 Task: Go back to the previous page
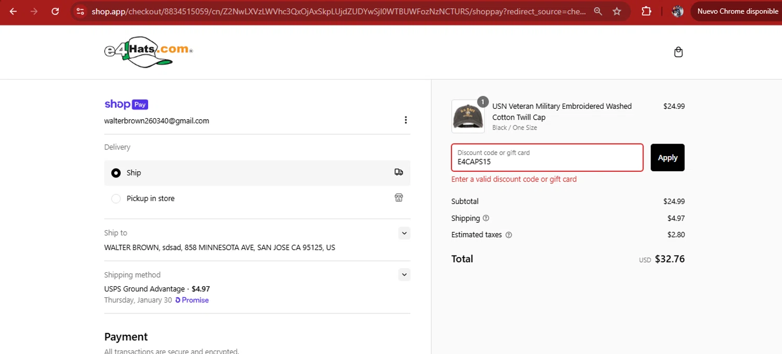click(x=13, y=11)
